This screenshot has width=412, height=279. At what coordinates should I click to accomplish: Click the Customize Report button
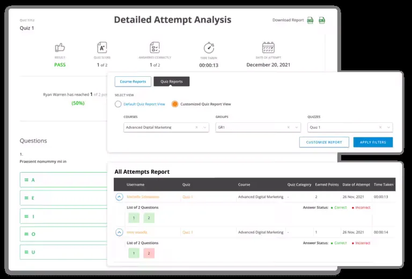coord(324,142)
